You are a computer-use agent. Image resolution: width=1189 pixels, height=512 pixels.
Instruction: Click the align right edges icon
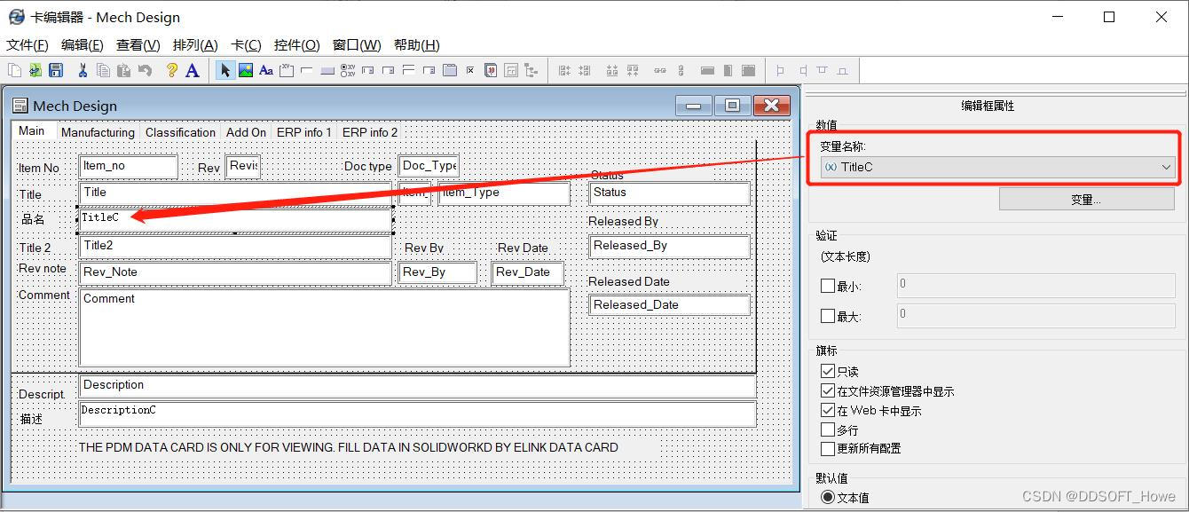pyautogui.click(x=585, y=70)
